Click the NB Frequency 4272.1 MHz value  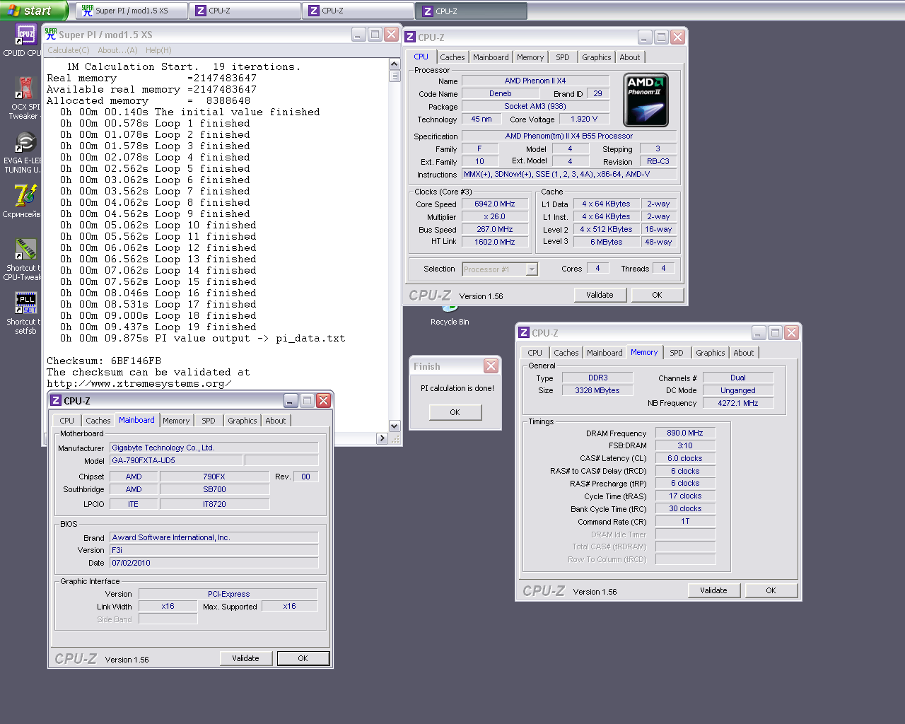point(738,403)
